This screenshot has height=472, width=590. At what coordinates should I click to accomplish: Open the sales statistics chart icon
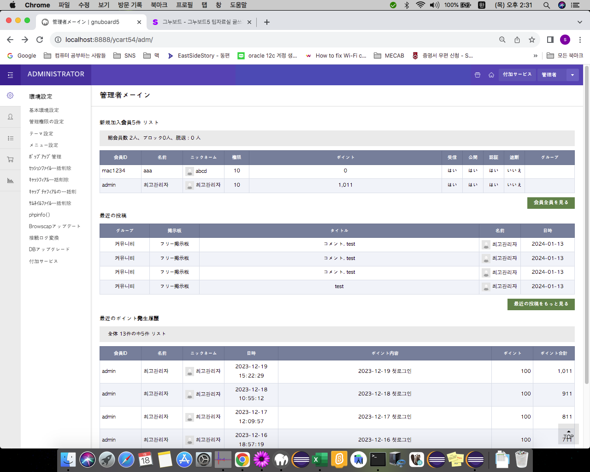pos(10,181)
